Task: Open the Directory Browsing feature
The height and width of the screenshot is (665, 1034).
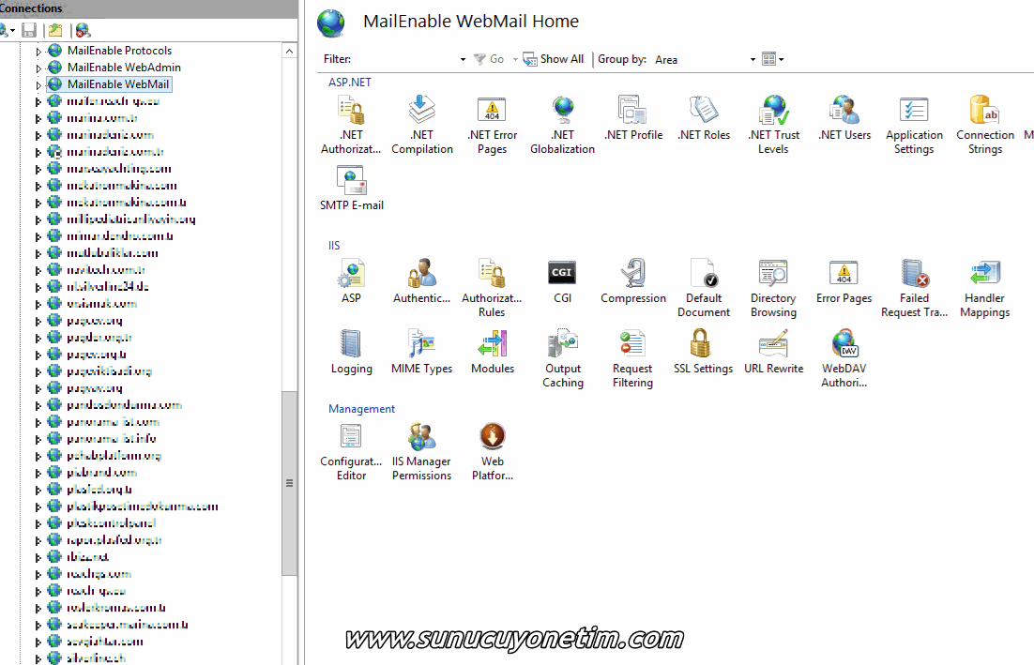Action: click(773, 288)
